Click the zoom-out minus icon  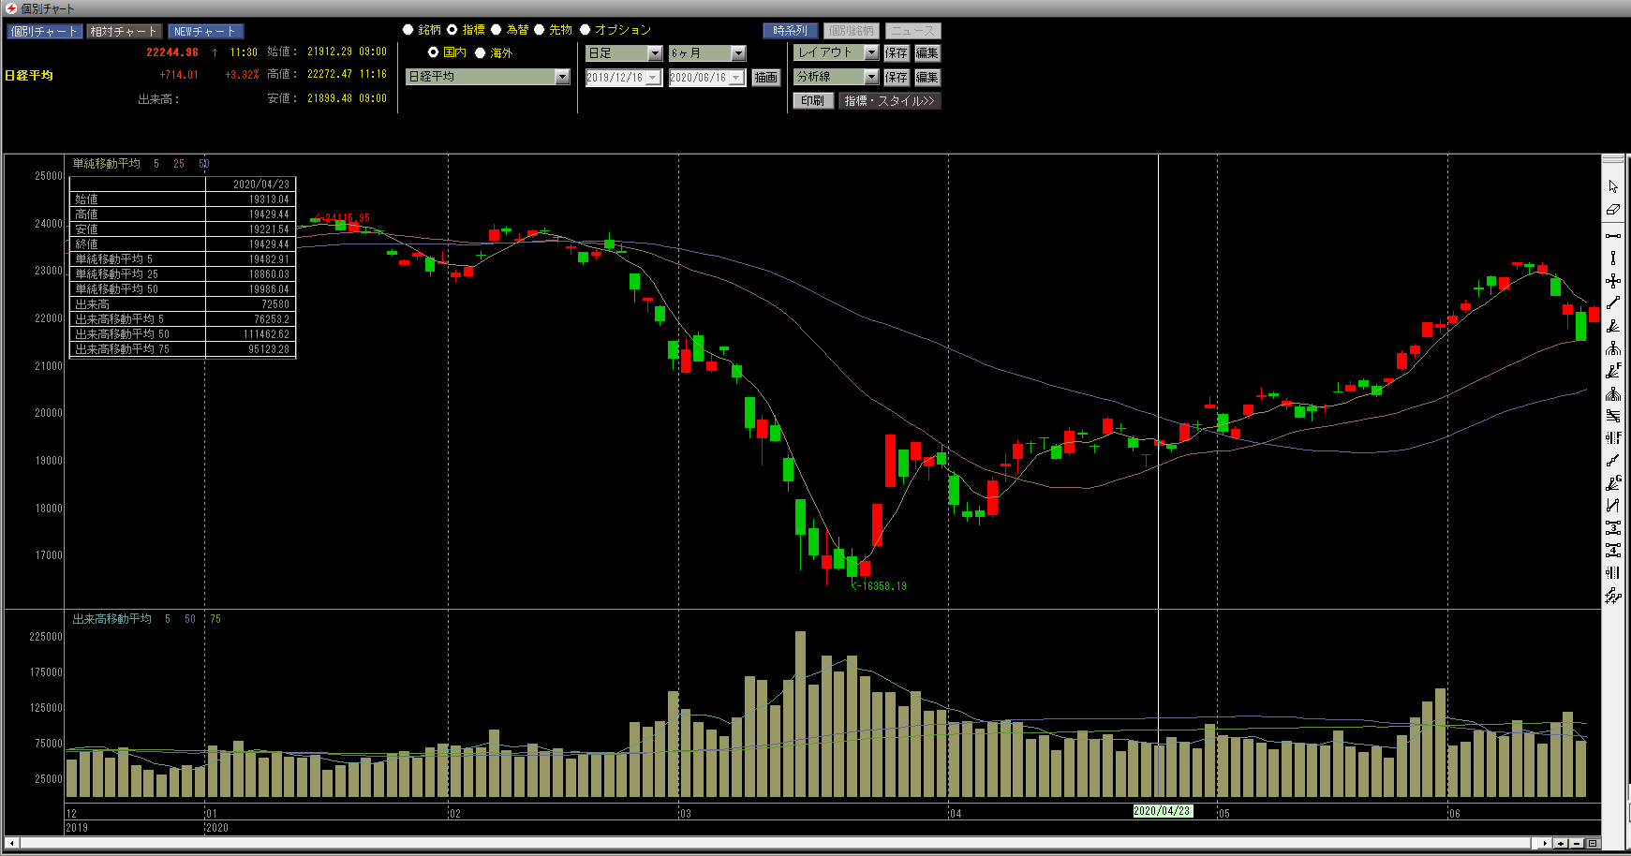[1577, 843]
